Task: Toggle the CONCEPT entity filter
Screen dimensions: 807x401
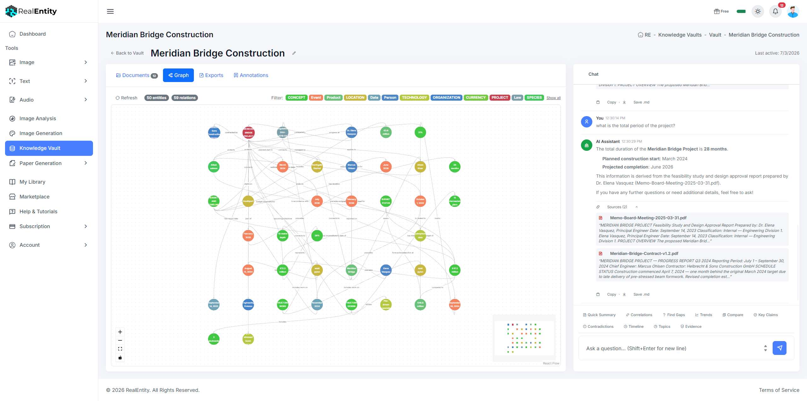Action: tap(296, 98)
